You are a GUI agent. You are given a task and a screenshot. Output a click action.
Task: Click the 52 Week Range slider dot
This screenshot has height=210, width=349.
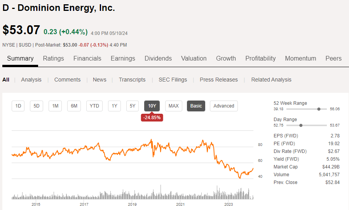(319, 109)
